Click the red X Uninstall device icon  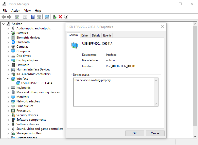click(60, 17)
